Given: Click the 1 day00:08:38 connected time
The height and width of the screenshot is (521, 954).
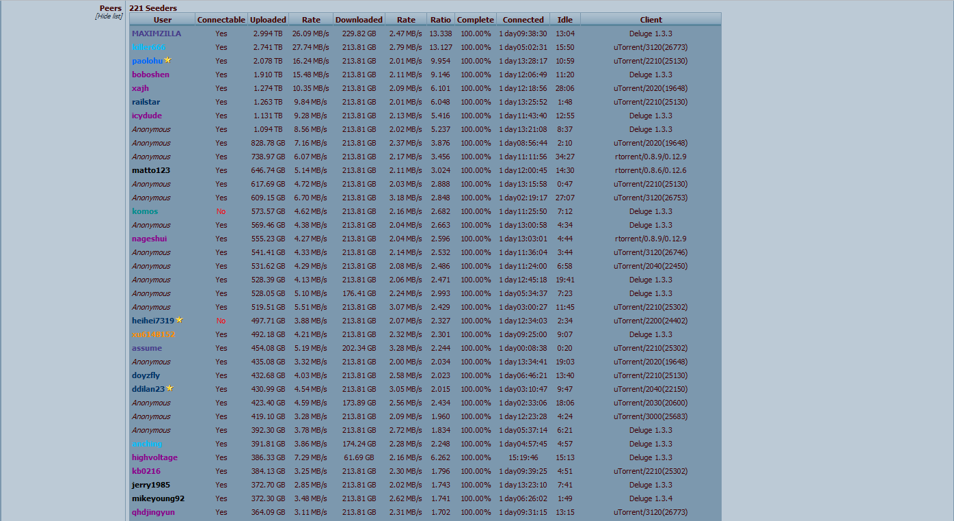Looking at the screenshot, I should click(x=523, y=348).
